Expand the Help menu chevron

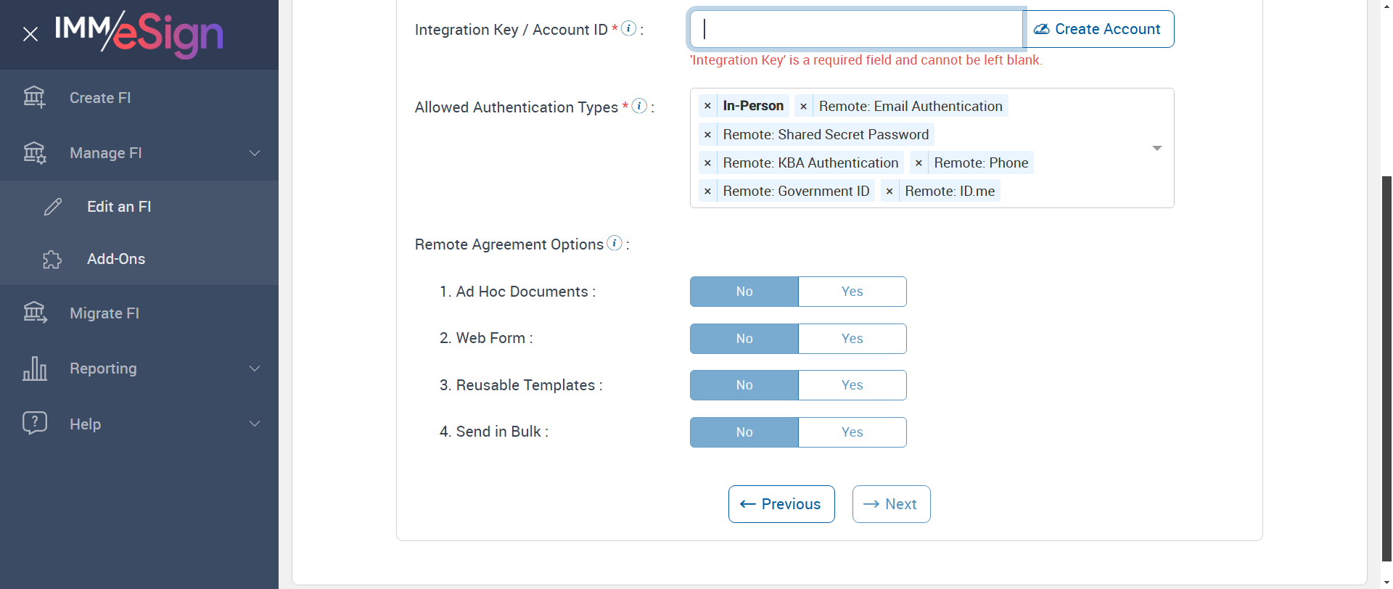(255, 424)
